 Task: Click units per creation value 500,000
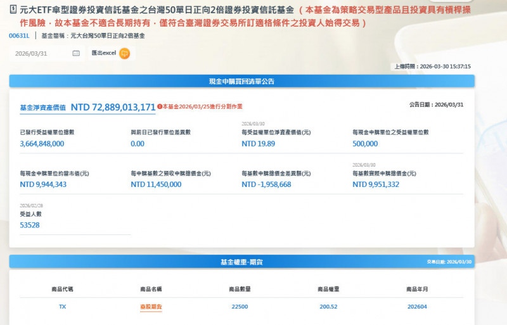click(365, 144)
